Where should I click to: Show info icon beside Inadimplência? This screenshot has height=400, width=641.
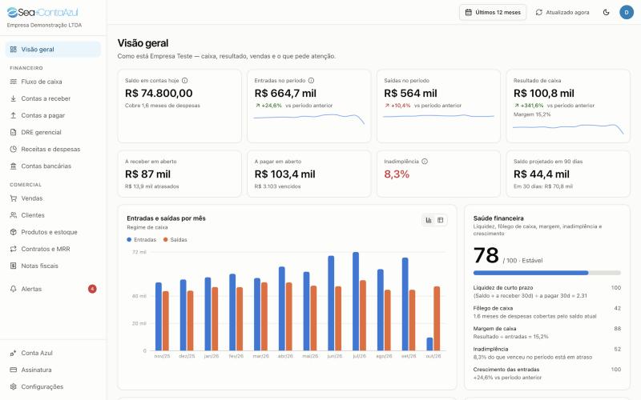click(425, 162)
